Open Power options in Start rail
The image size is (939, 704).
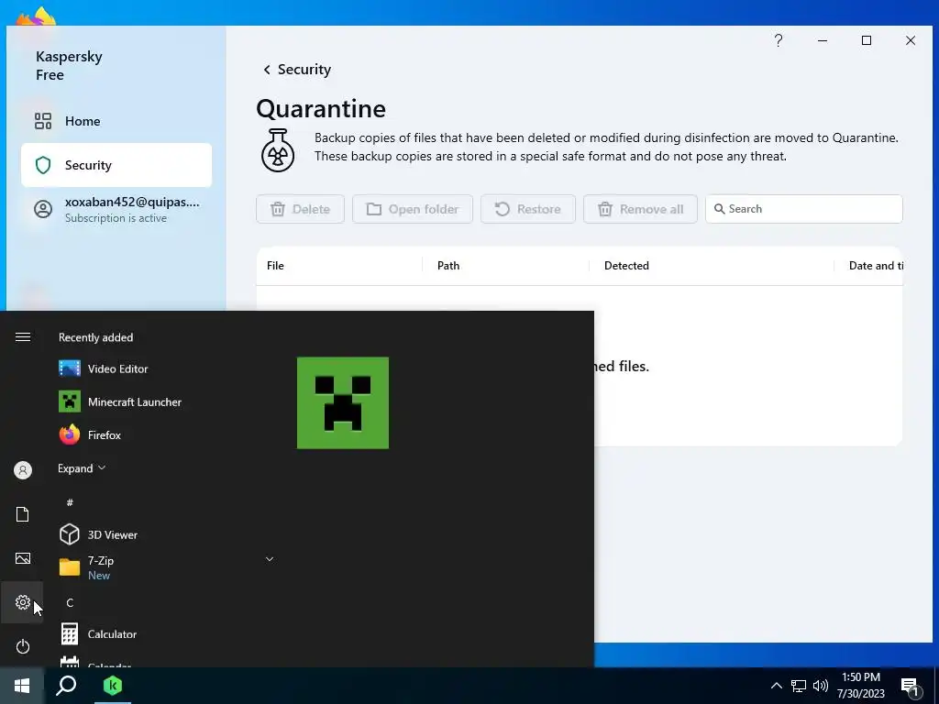pyautogui.click(x=23, y=646)
